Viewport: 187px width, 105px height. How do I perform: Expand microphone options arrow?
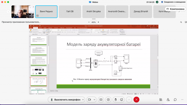[x=83, y=100]
